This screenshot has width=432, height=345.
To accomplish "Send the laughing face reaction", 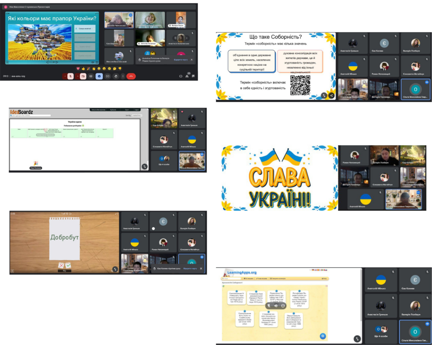I will pos(99,69).
